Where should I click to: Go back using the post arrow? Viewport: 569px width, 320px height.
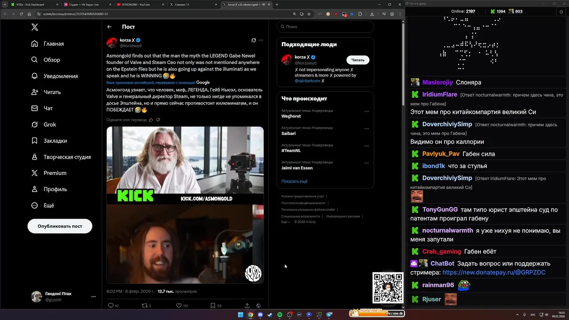click(x=109, y=27)
